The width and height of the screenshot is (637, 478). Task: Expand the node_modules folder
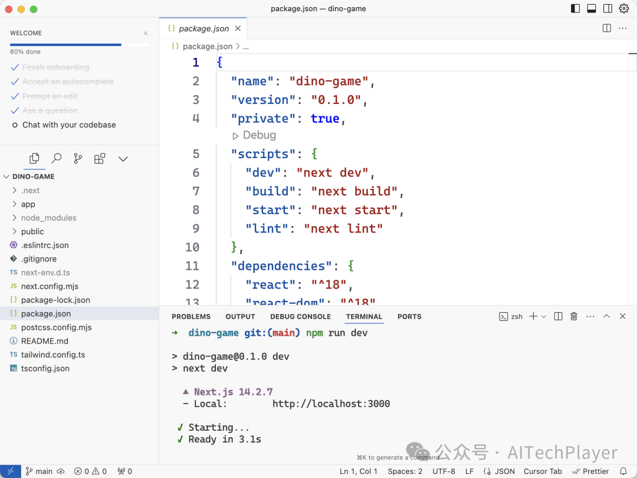[48, 218]
